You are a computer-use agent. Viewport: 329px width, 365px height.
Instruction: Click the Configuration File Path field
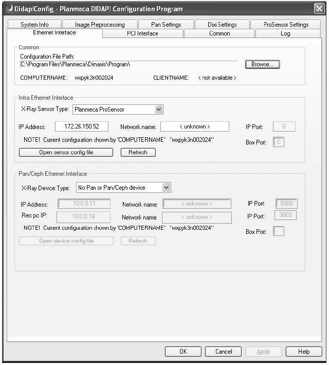pos(129,64)
